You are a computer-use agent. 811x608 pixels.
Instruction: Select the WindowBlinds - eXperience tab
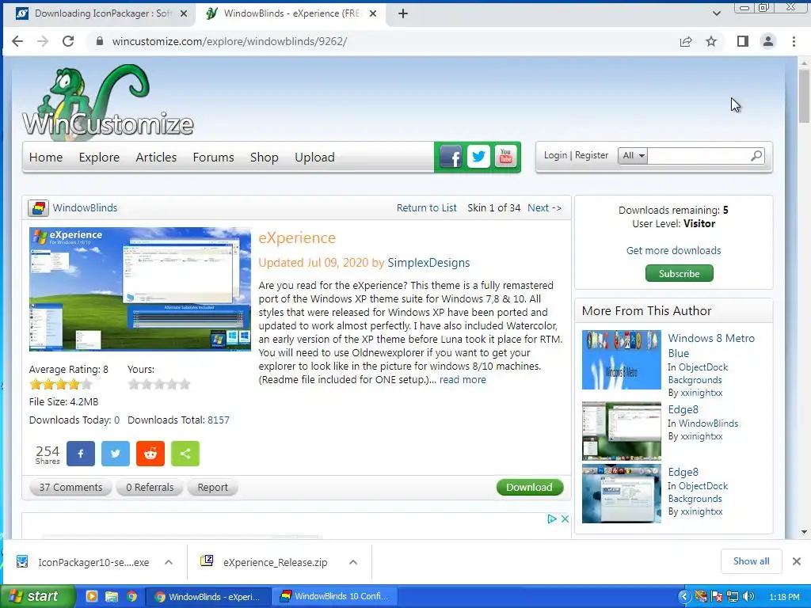pyautogui.click(x=290, y=13)
